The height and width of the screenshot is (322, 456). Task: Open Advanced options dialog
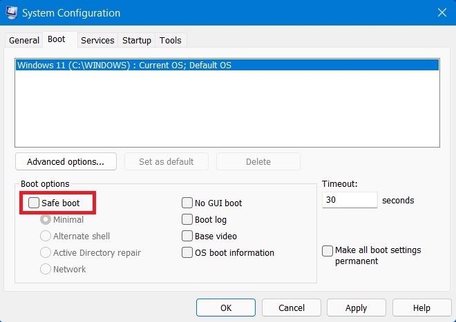click(x=66, y=161)
